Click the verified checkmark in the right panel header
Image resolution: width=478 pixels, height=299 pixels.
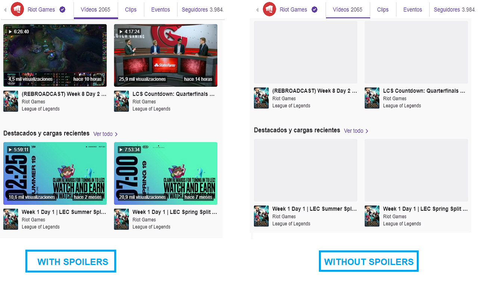pyautogui.click(x=314, y=10)
